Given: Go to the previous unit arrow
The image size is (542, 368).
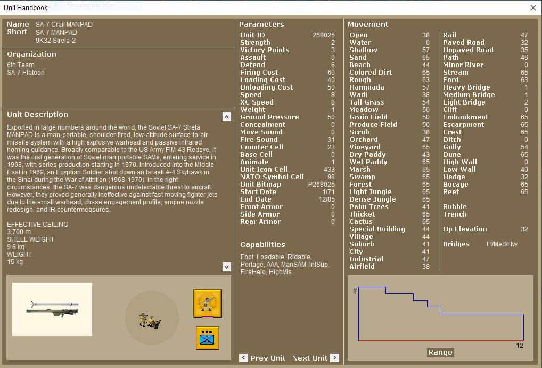Looking at the screenshot, I should coord(243,358).
